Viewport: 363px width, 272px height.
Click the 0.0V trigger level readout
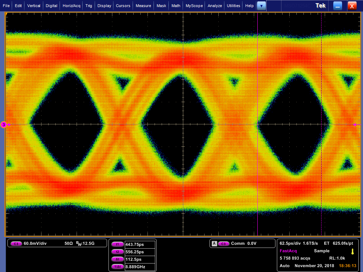pos(252,243)
